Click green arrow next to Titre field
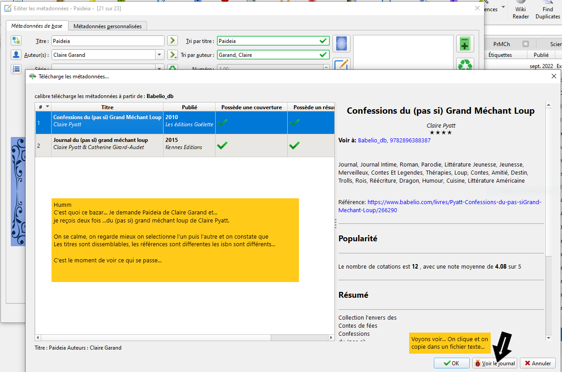 (x=173, y=41)
